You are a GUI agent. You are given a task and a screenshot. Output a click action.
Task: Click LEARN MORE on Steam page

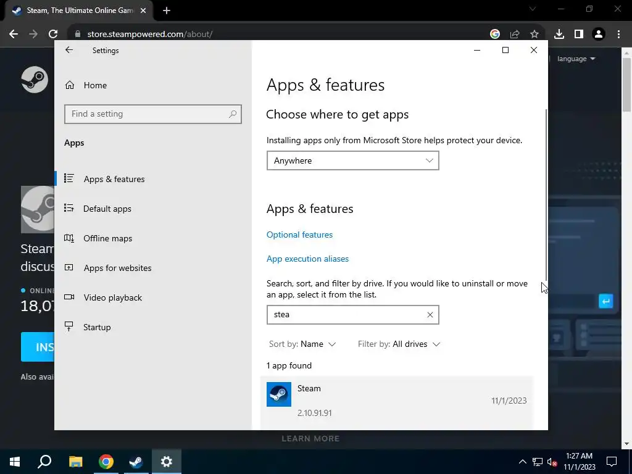(x=310, y=439)
